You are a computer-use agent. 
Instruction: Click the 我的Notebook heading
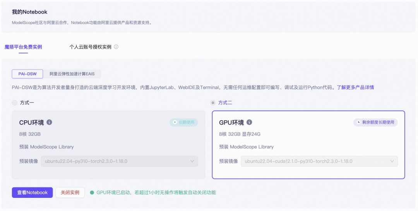click(x=29, y=12)
